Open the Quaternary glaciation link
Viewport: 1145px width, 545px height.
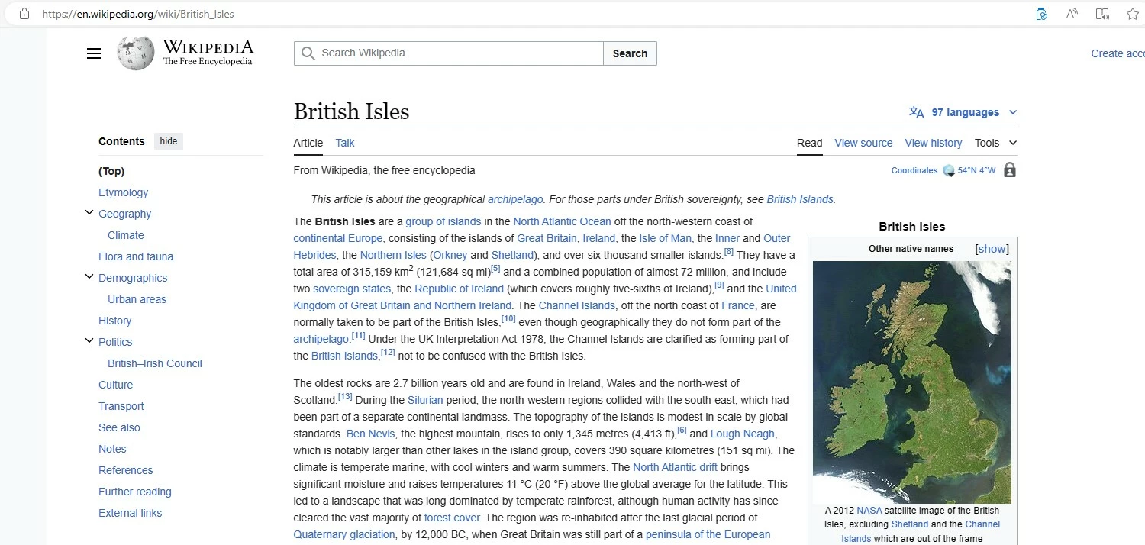[x=344, y=534]
